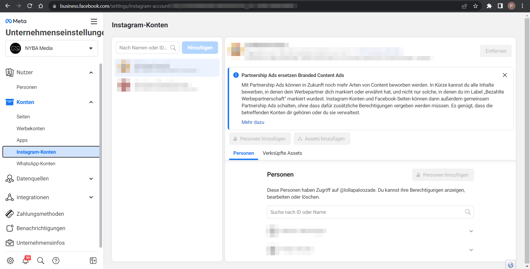Open Apps in the sidebar
The width and height of the screenshot is (530, 269).
(x=22, y=140)
